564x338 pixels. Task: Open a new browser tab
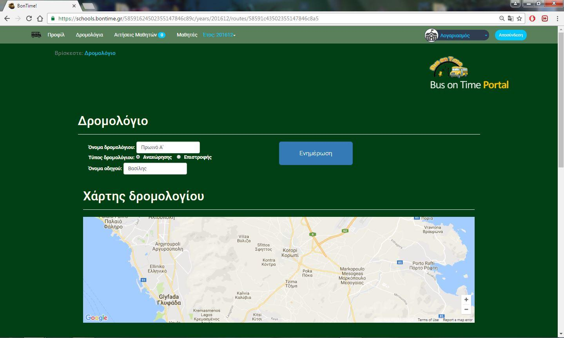point(89,6)
